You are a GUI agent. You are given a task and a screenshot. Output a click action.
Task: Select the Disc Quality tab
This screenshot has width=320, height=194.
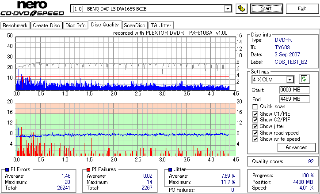[x=105, y=25]
